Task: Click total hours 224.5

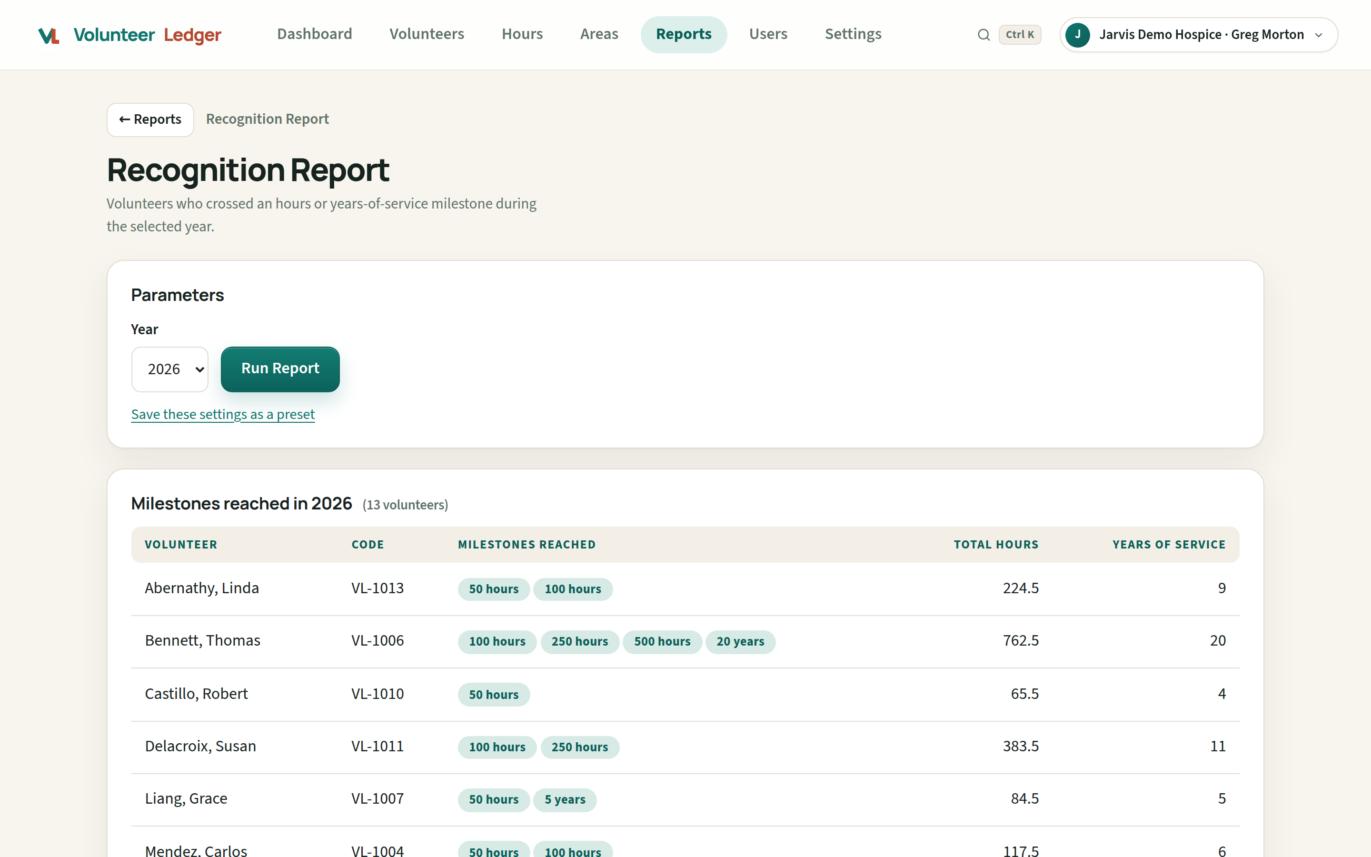Action: [x=1020, y=588]
